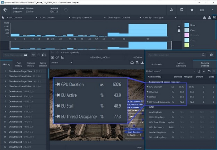The height and width of the screenshot is (150, 217).
Task: Unpin the GPU Duration metric
Action: point(148,87)
